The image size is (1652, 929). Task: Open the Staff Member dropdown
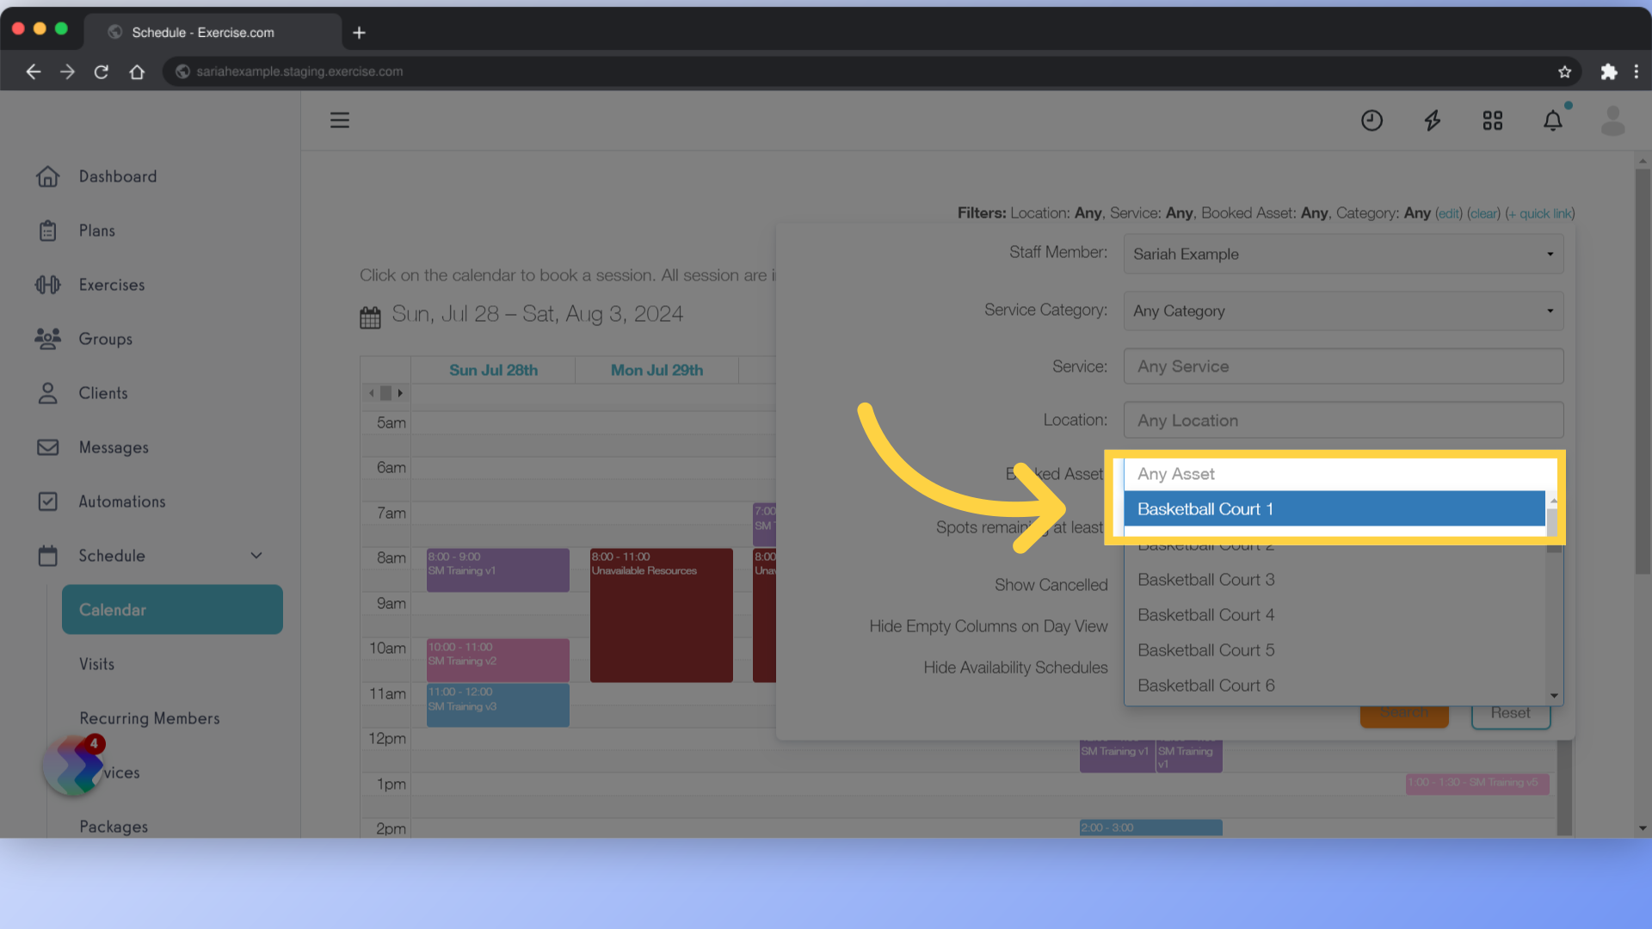[x=1343, y=255]
